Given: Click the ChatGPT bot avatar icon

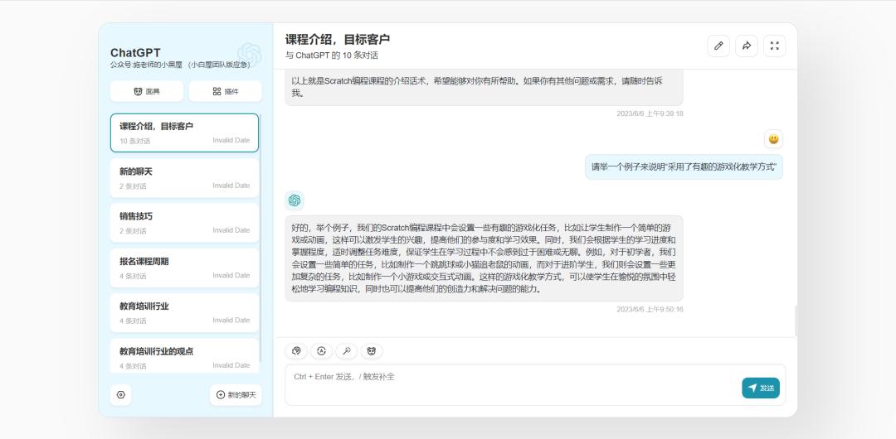Looking at the screenshot, I should pyautogui.click(x=295, y=200).
